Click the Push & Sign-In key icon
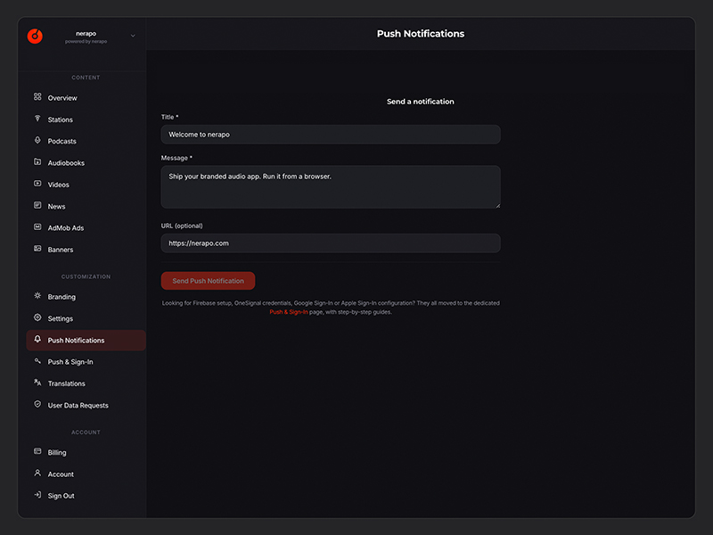The image size is (713, 535). pos(37,361)
